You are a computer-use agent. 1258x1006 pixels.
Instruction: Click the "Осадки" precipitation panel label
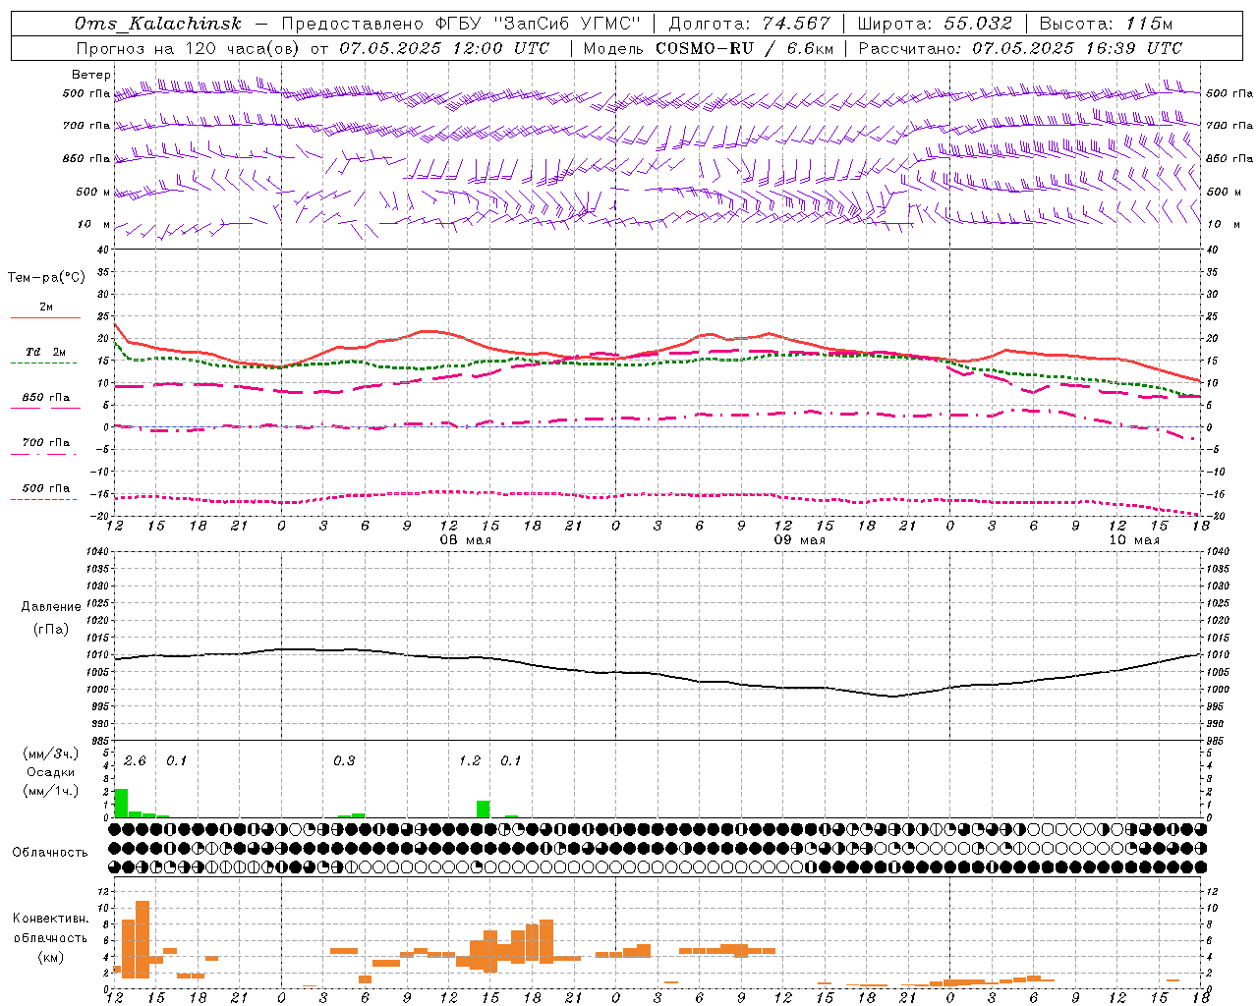(x=51, y=772)
